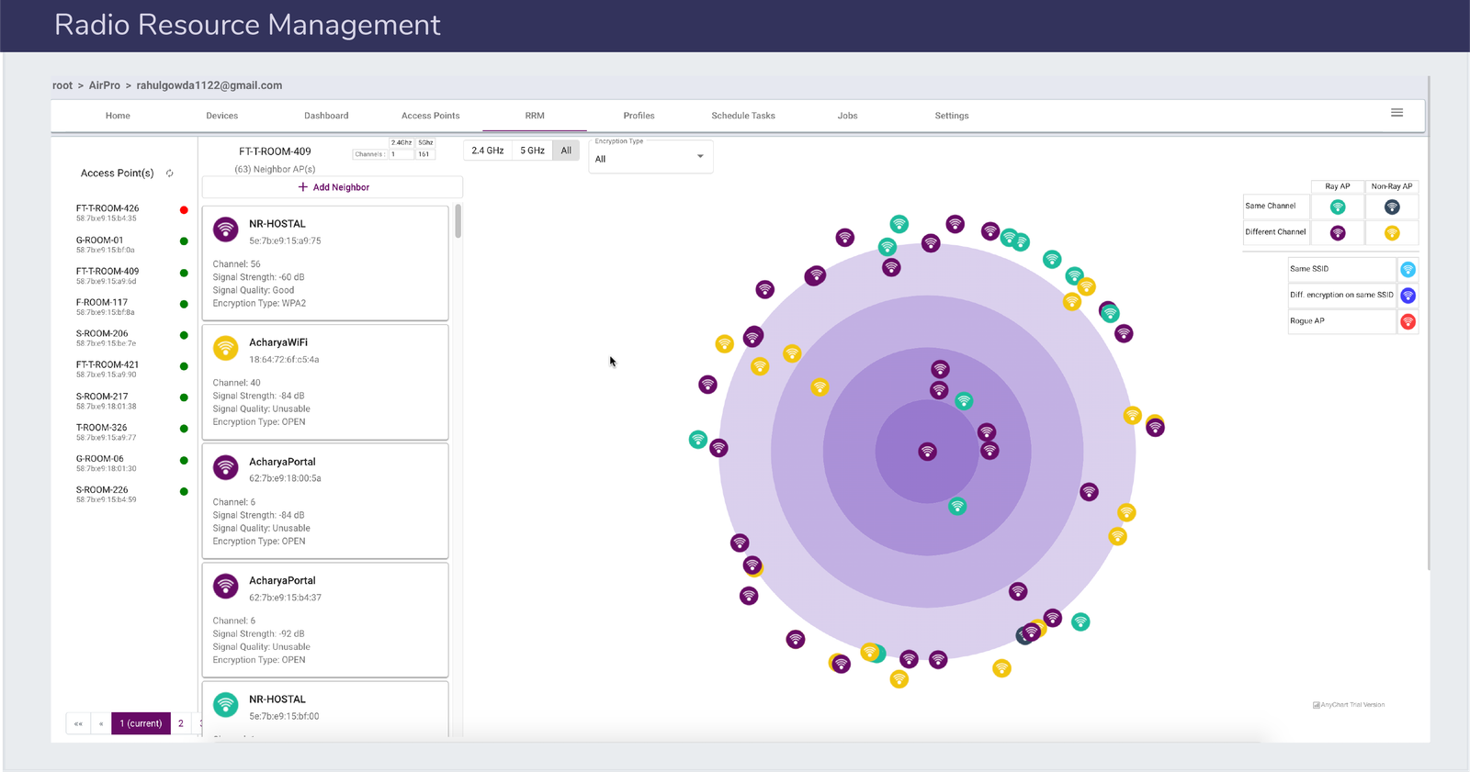Click the Access Points refresh icon
1470x772 pixels.
tap(170, 173)
